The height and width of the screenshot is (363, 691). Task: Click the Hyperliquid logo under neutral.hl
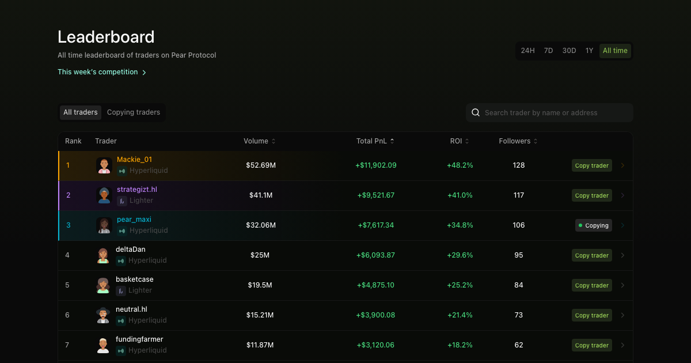pos(121,320)
